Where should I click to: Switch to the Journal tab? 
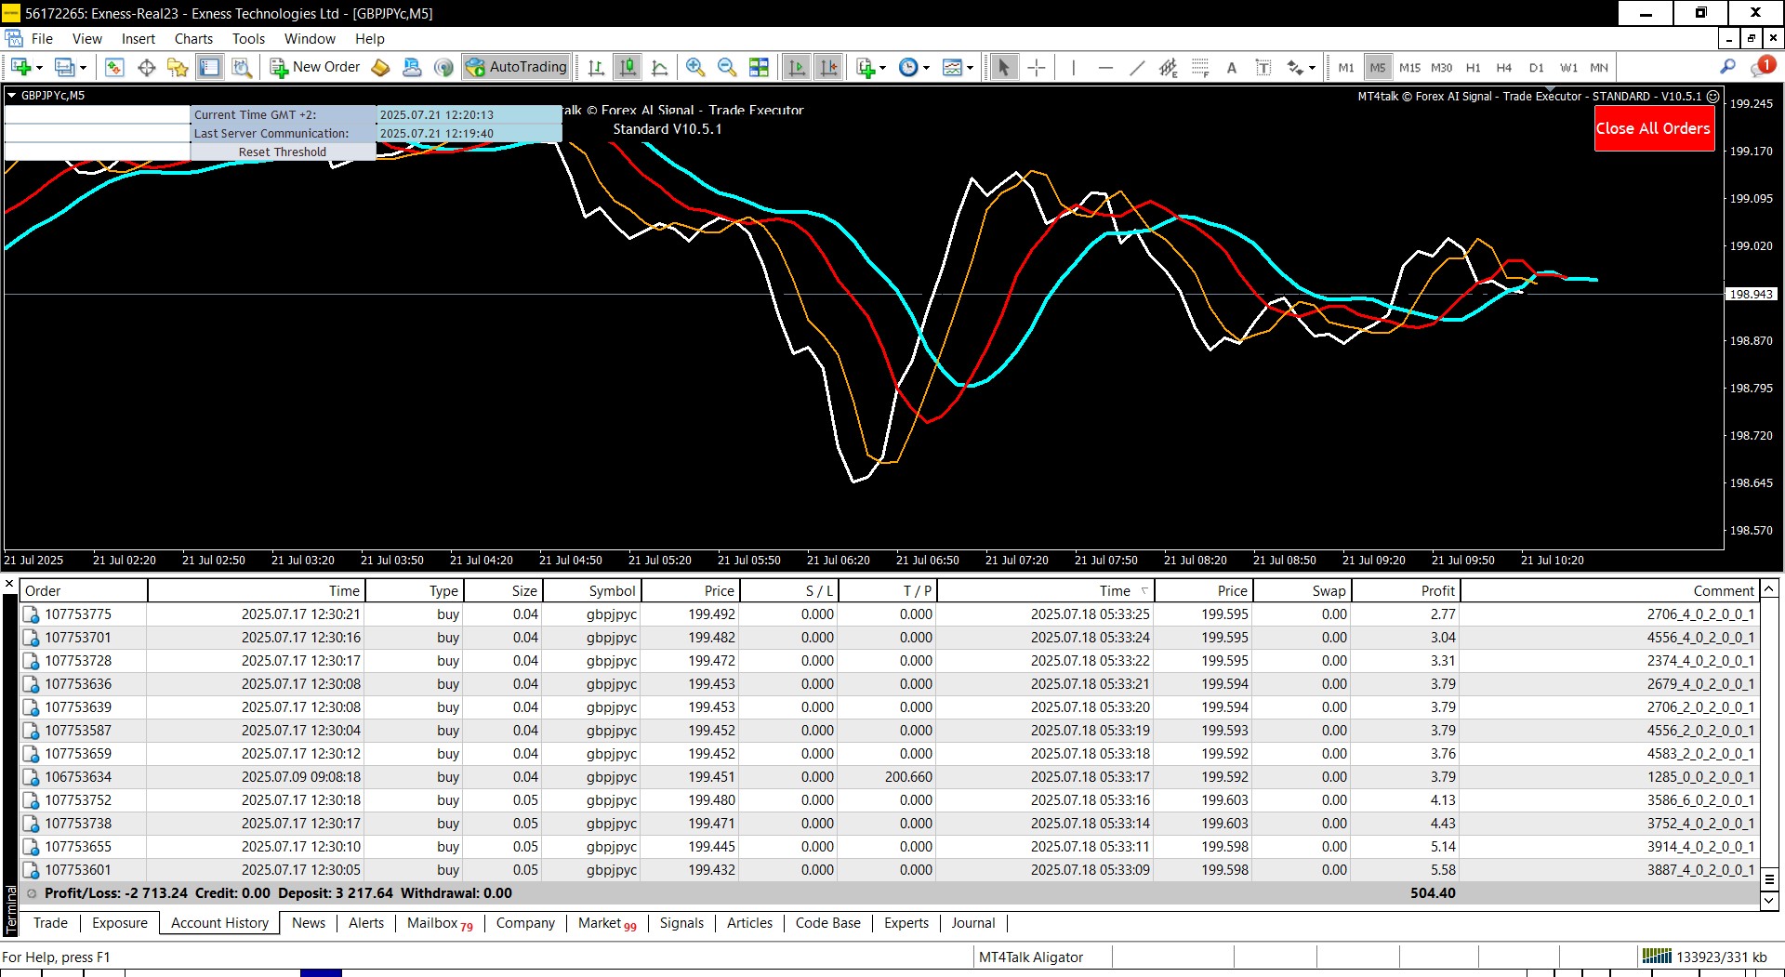tap(972, 923)
